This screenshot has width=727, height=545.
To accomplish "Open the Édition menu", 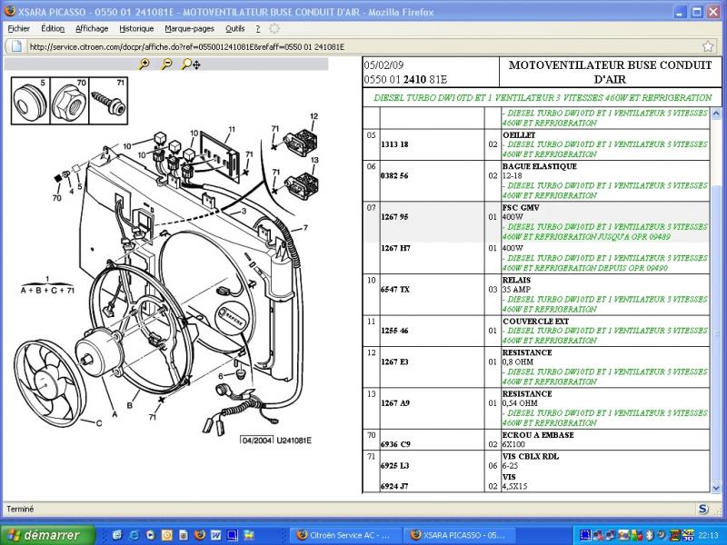I will point(53,29).
